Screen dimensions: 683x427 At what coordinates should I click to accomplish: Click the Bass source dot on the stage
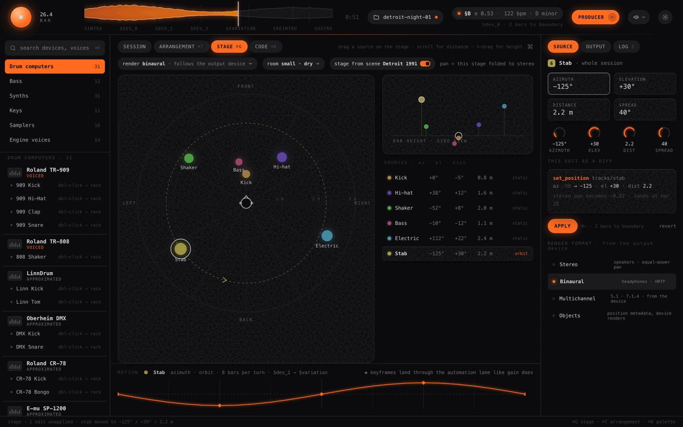pyautogui.click(x=239, y=162)
